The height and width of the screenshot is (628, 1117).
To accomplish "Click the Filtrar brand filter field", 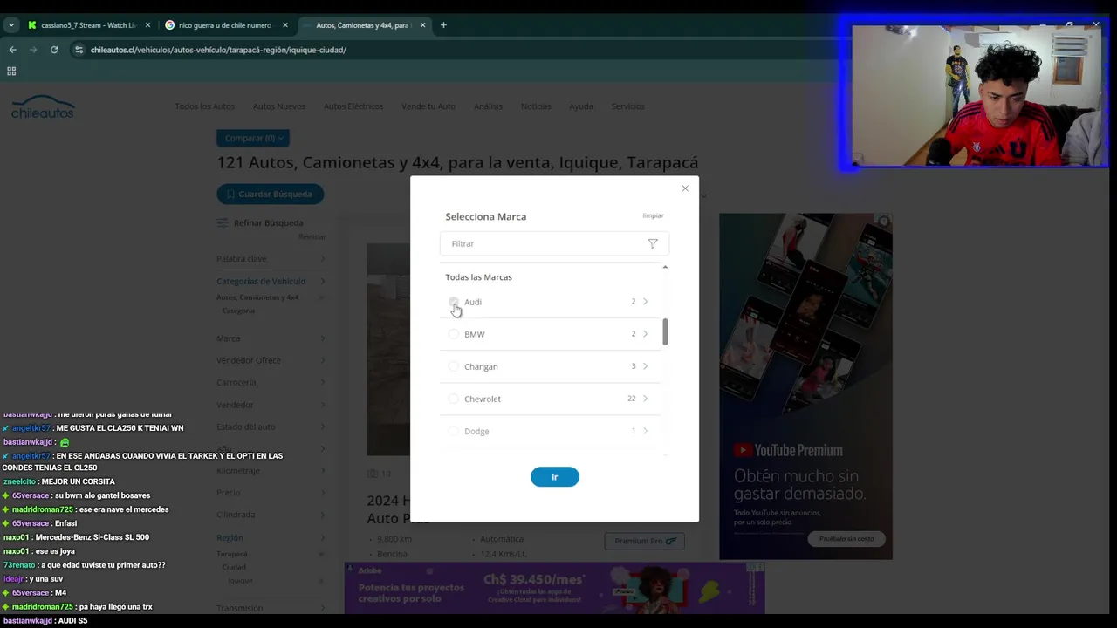I will point(554,243).
